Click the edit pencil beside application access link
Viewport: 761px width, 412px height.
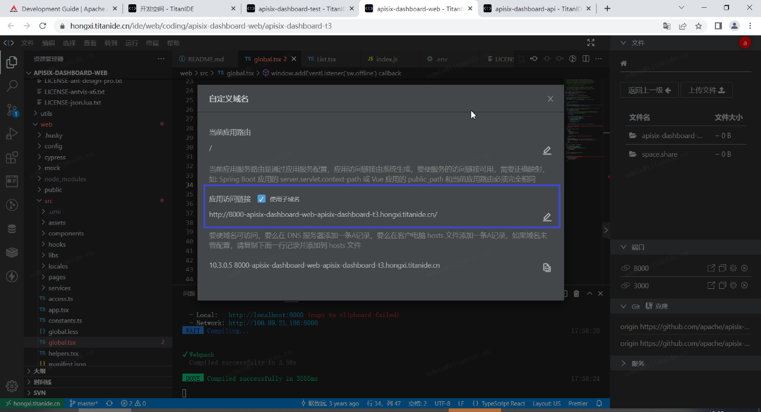[x=547, y=217]
